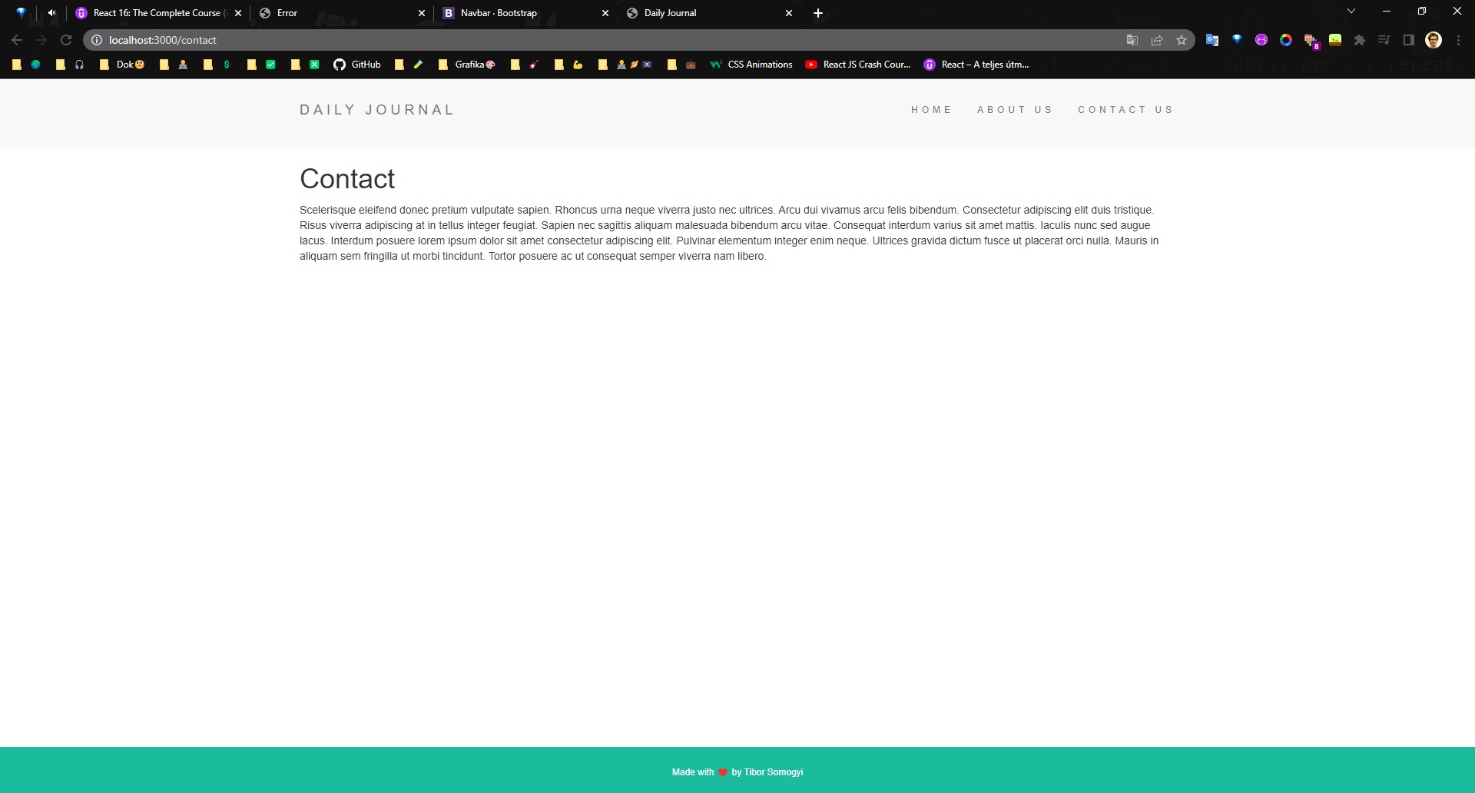Toggle mute on the pinned audio tab
Viewport: 1475px width, 793px height.
coord(51,13)
